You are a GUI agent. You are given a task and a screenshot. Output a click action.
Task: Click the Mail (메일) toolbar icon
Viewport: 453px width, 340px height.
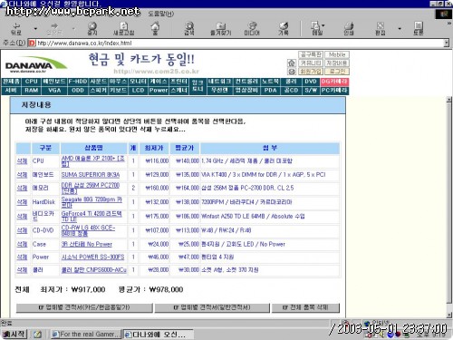pyautogui.click(x=316, y=29)
